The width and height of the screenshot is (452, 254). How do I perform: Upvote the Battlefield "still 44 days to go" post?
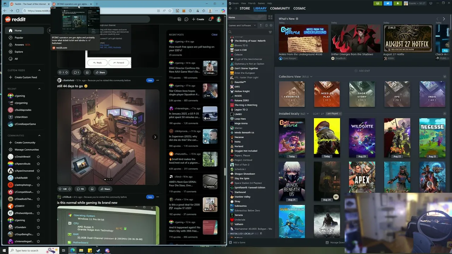point(60,189)
